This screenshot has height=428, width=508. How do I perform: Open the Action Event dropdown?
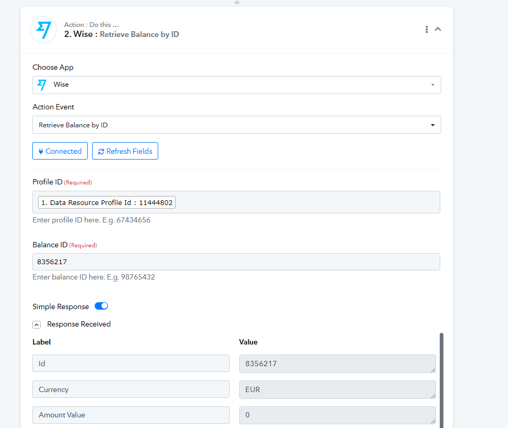coord(237,125)
